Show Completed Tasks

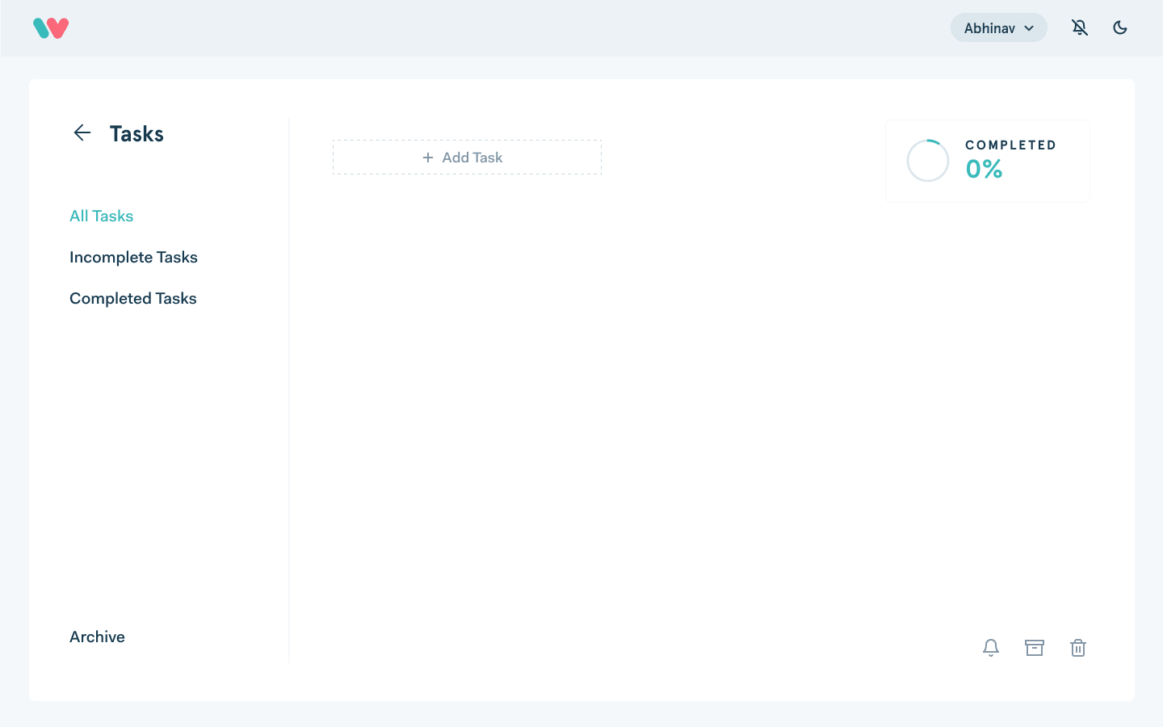(133, 299)
